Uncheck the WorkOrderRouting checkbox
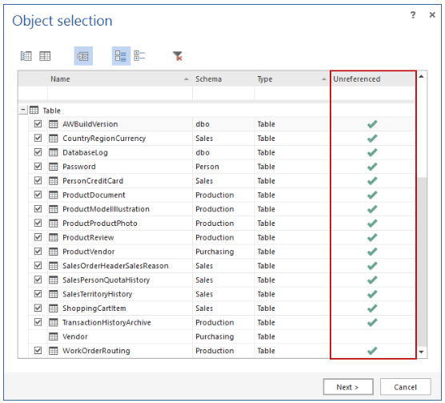The width and height of the screenshot is (445, 403). [38, 350]
